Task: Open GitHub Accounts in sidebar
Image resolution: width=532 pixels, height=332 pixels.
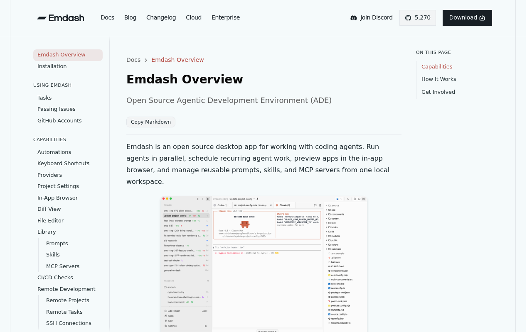Action: pyautogui.click(x=59, y=121)
